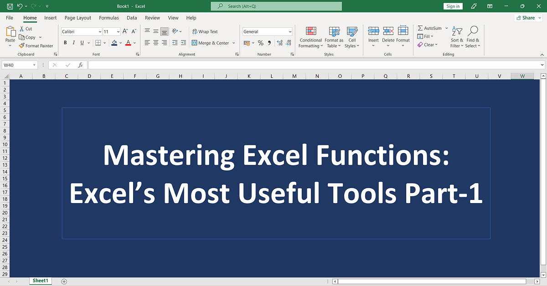
Task: Open Conditional Formatting options
Action: pyautogui.click(x=310, y=37)
